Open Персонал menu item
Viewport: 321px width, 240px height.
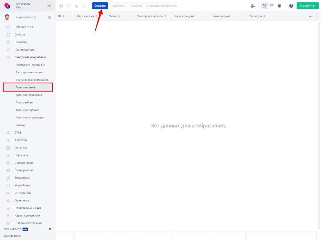[x=21, y=155]
